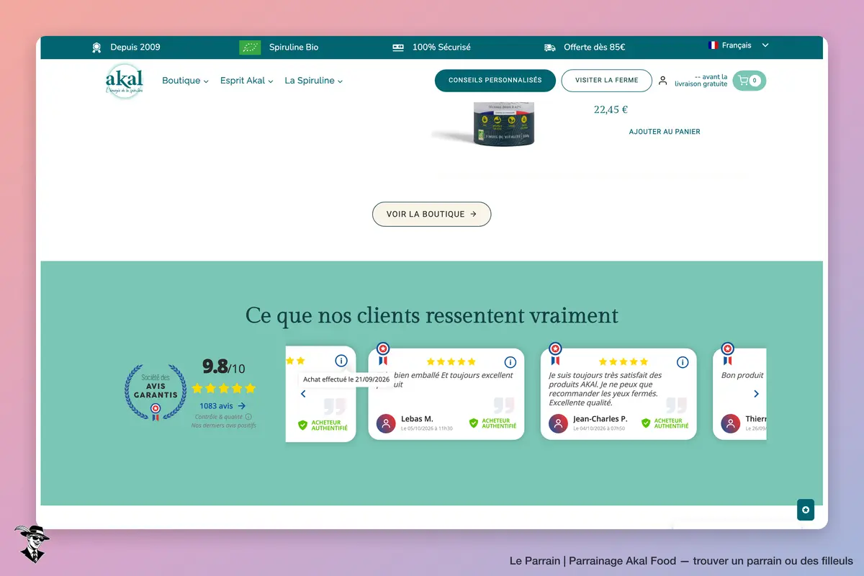
Task: Expand the La Spiruline menu
Action: click(314, 81)
